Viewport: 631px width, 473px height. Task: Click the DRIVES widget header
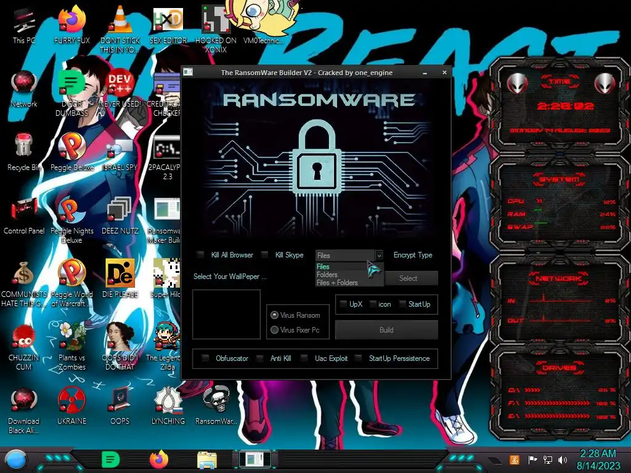tap(560, 367)
